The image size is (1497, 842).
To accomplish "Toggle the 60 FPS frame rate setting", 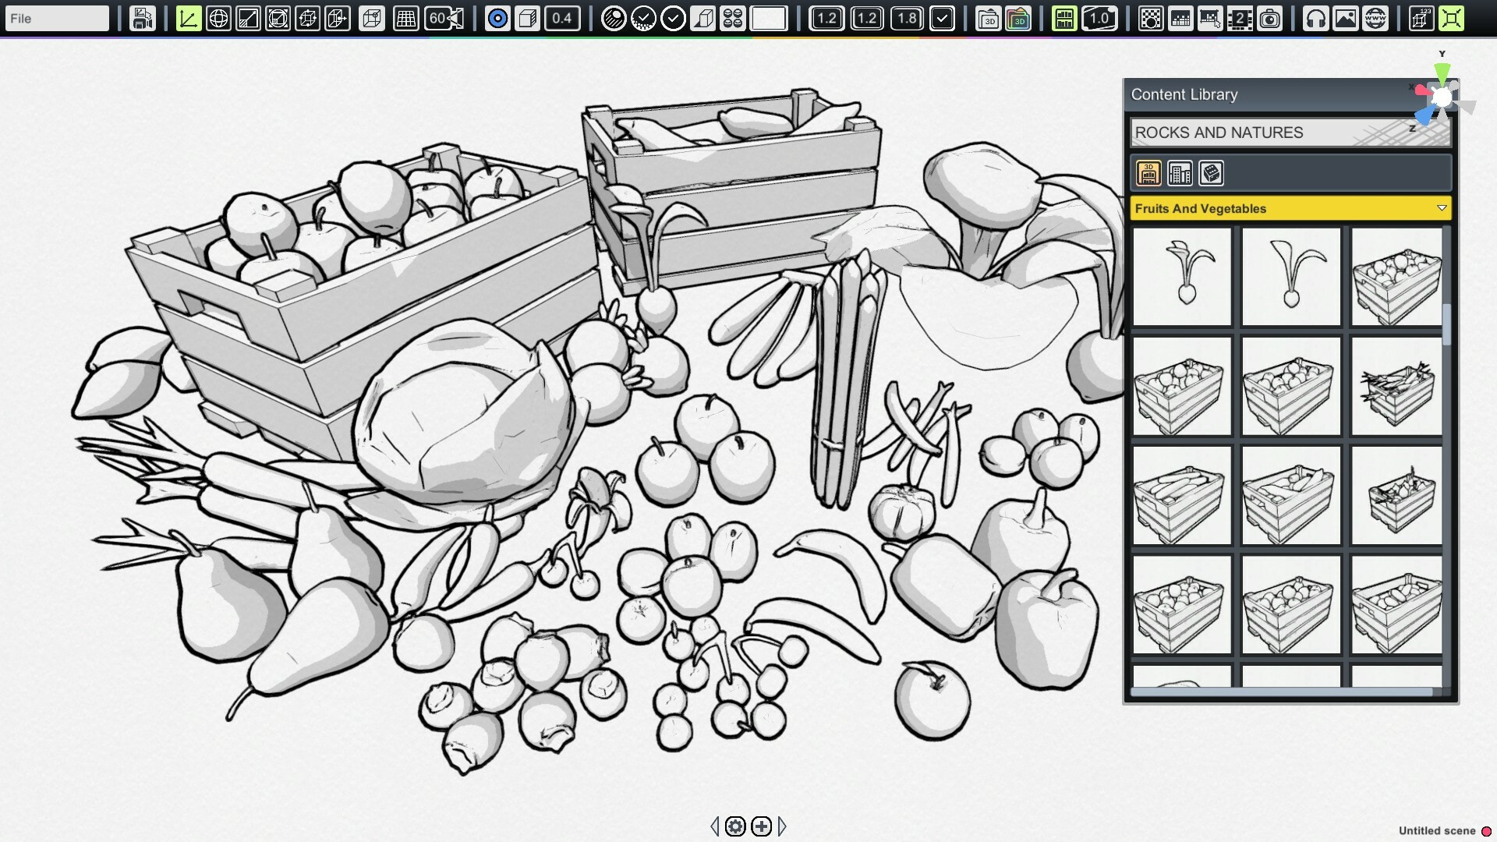I will coord(442,19).
